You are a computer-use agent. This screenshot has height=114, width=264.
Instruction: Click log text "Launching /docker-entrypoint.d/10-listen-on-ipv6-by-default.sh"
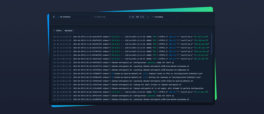coord(163,81)
